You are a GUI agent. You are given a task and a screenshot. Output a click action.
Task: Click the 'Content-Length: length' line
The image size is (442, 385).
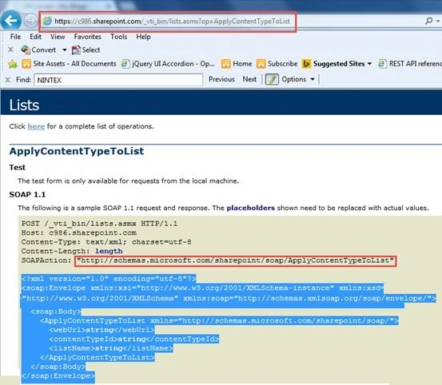[72, 251]
